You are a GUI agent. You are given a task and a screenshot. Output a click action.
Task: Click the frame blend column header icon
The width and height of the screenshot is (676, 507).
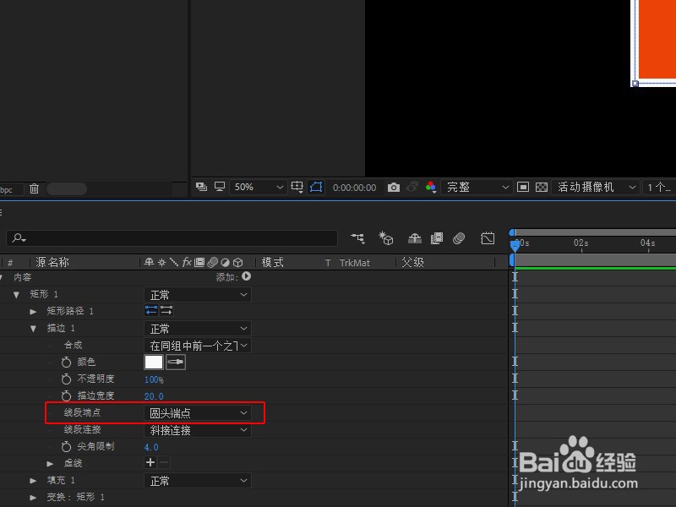click(x=199, y=262)
